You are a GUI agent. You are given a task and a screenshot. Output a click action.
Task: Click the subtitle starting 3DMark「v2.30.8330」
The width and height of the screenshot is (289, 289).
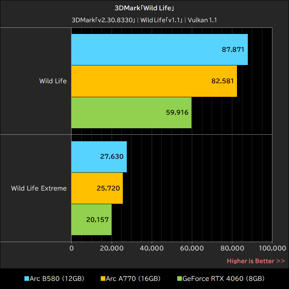144,20
